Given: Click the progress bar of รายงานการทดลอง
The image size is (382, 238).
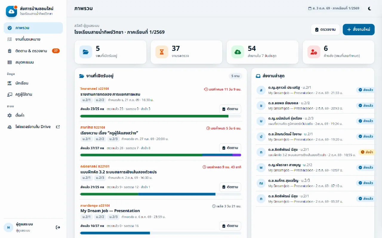Looking at the screenshot, I should [161, 116].
